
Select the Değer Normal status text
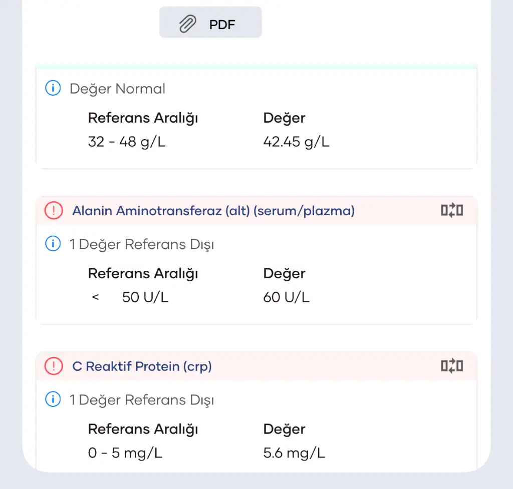(117, 89)
